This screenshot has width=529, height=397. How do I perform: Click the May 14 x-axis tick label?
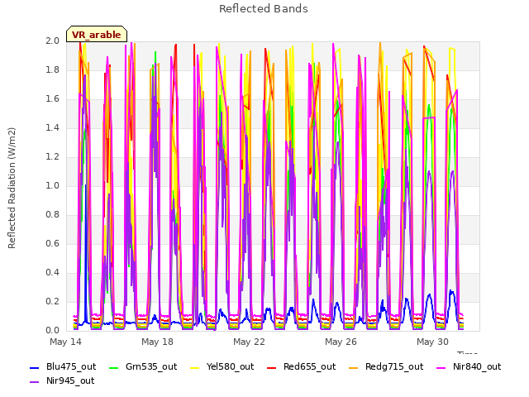pyautogui.click(x=65, y=342)
